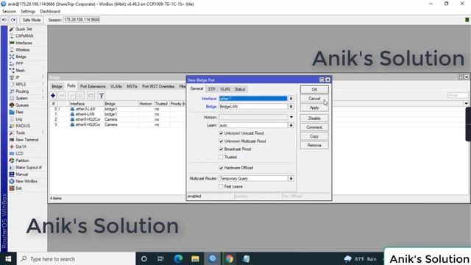Image resolution: width=471 pixels, height=265 pixels.
Task: Click the filter funnel icon
Action: pos(102,96)
